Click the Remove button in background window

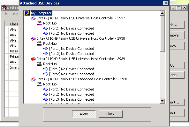point(177,35)
